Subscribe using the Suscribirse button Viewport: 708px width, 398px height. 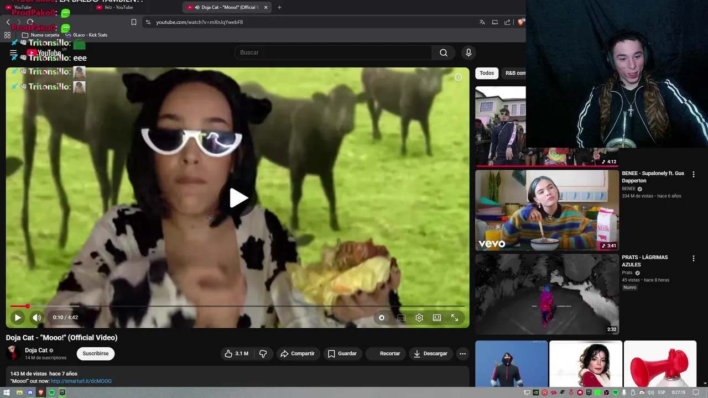[x=96, y=353]
